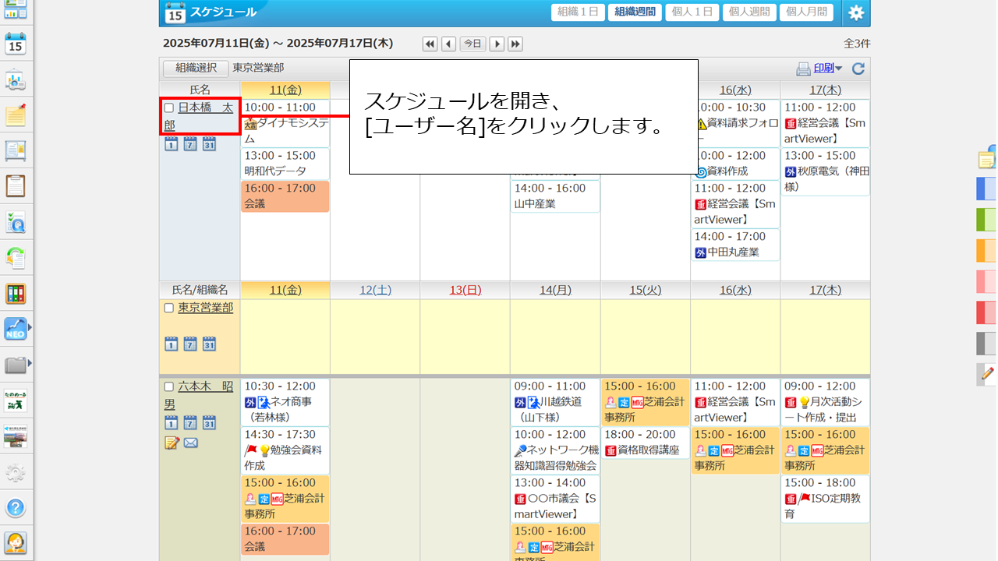Expand the arrow beside the NEO sidebar icon

click(x=30, y=329)
